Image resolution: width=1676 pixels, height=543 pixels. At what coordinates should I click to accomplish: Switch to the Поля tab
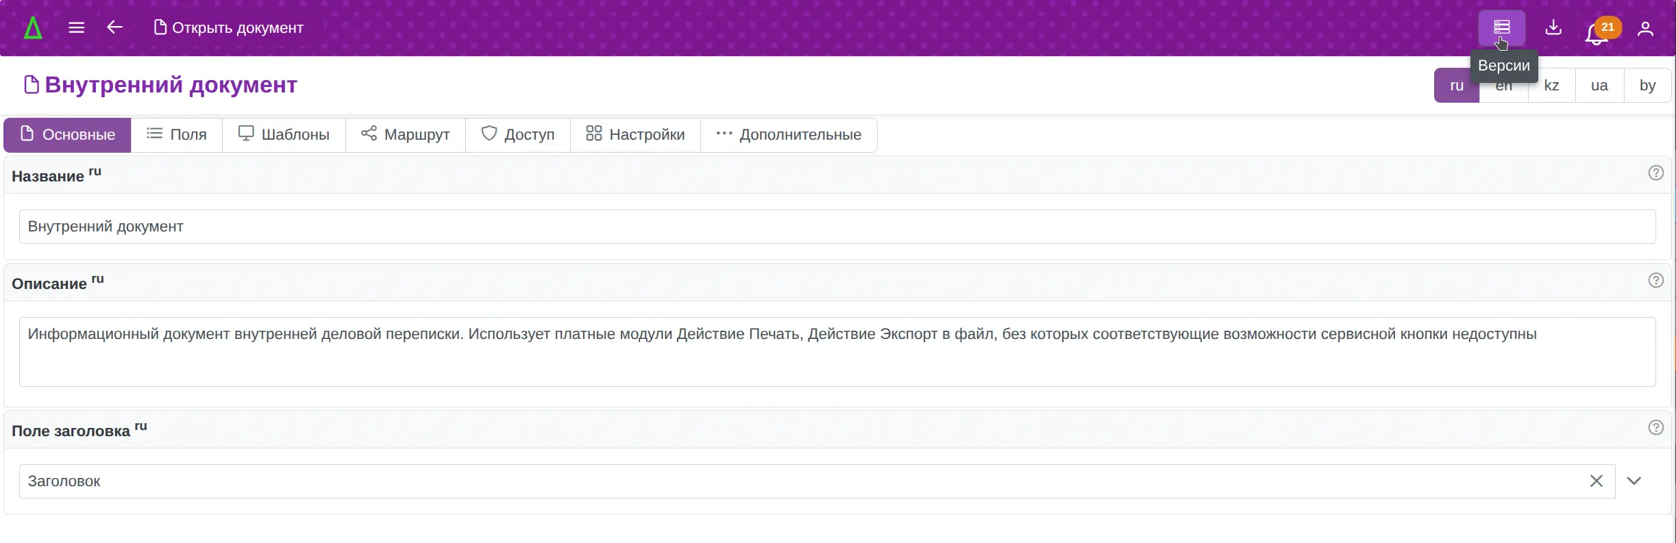pyautogui.click(x=177, y=135)
